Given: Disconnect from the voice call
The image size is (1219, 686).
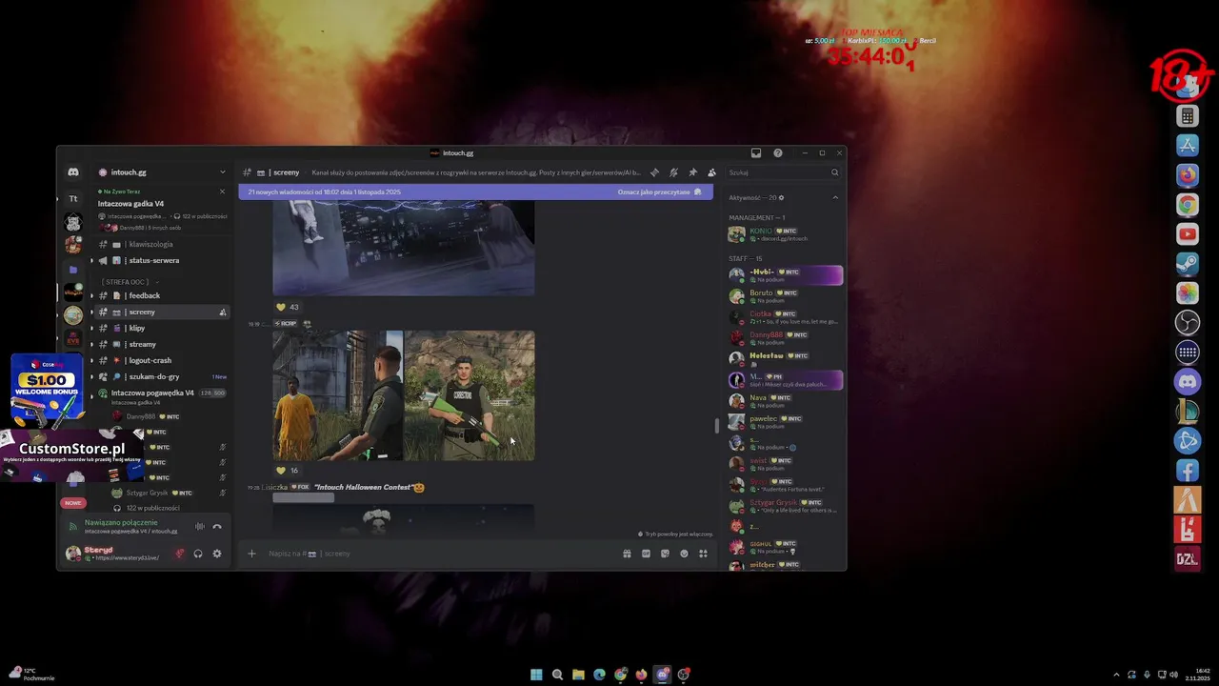Looking at the screenshot, I should click(x=217, y=526).
